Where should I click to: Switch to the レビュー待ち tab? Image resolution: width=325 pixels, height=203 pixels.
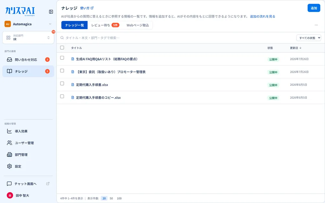point(105,25)
